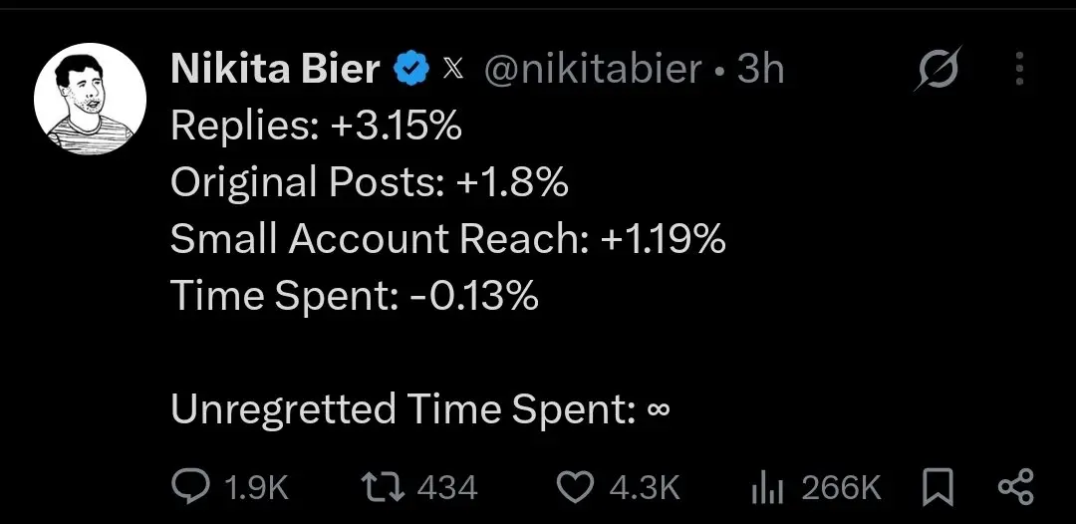
Task: Click the blue verified checkmark badge
Action: tap(411, 70)
